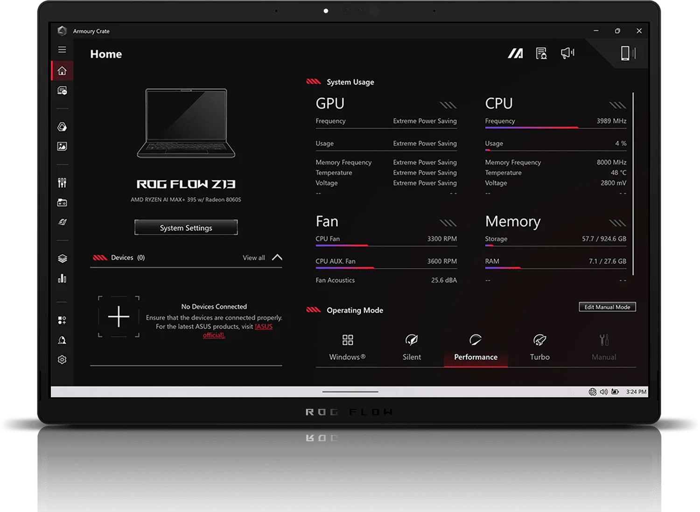Viewport: 700px width, 512px height.
Task: Click the System Usage section title
Action: coord(350,82)
